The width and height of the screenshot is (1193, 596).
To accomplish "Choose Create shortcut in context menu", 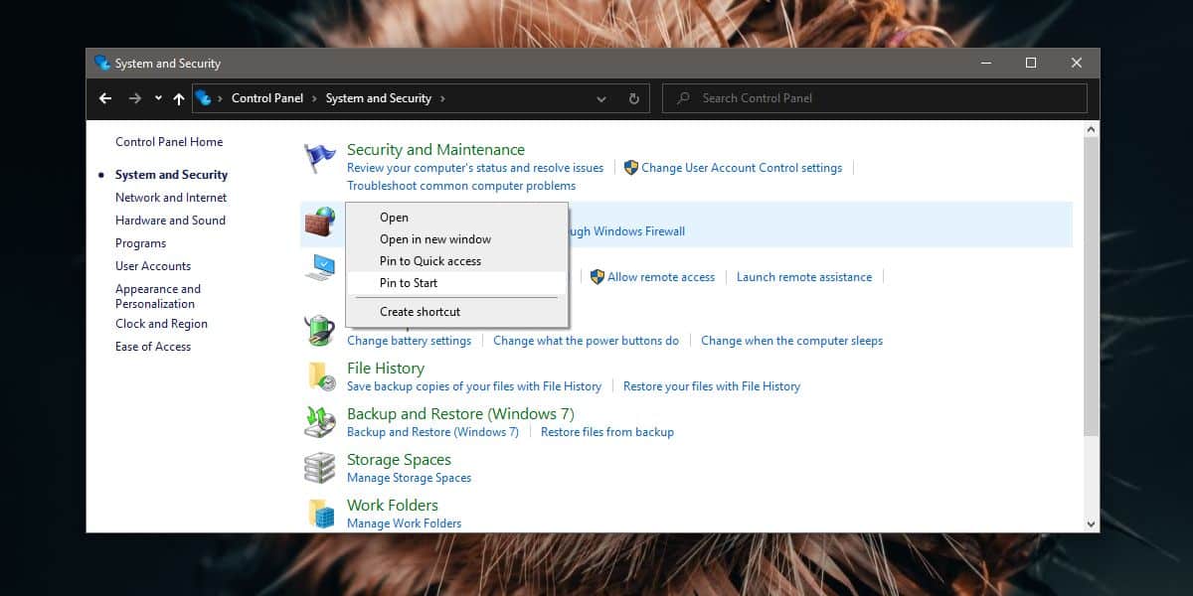I will coord(457,312).
